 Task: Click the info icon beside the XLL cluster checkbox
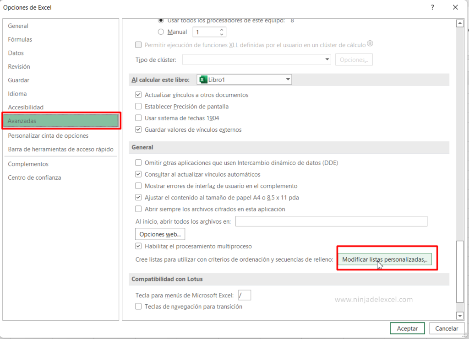[x=370, y=44]
